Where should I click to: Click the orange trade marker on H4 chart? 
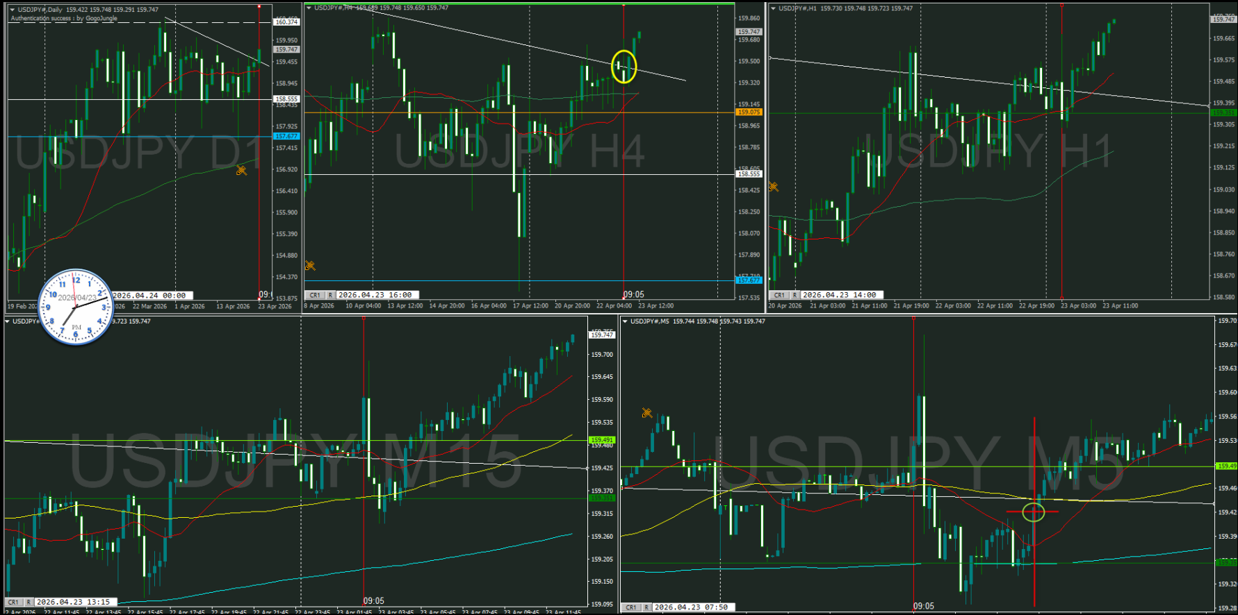tap(310, 265)
